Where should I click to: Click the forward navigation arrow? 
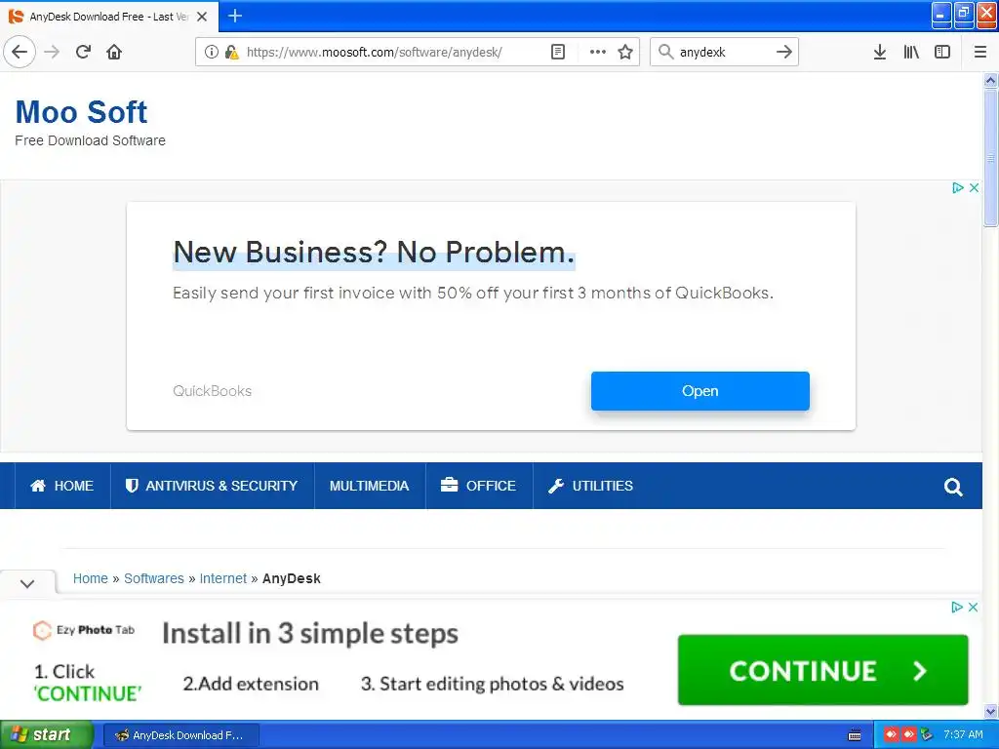pos(52,52)
